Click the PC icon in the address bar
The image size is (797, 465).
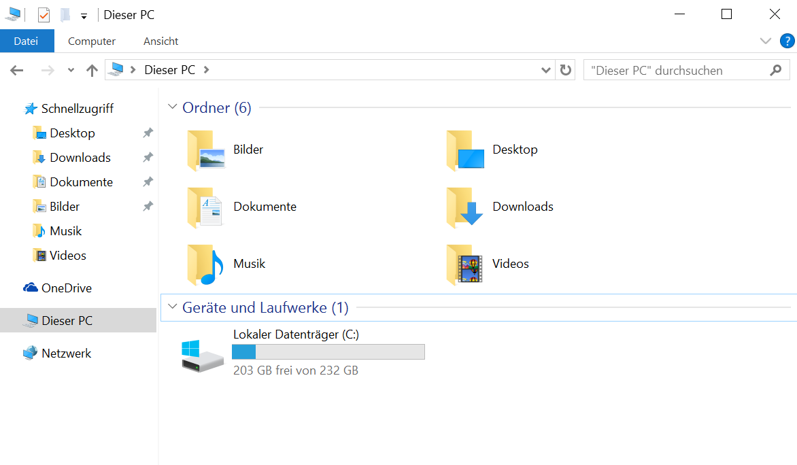pyautogui.click(x=116, y=69)
